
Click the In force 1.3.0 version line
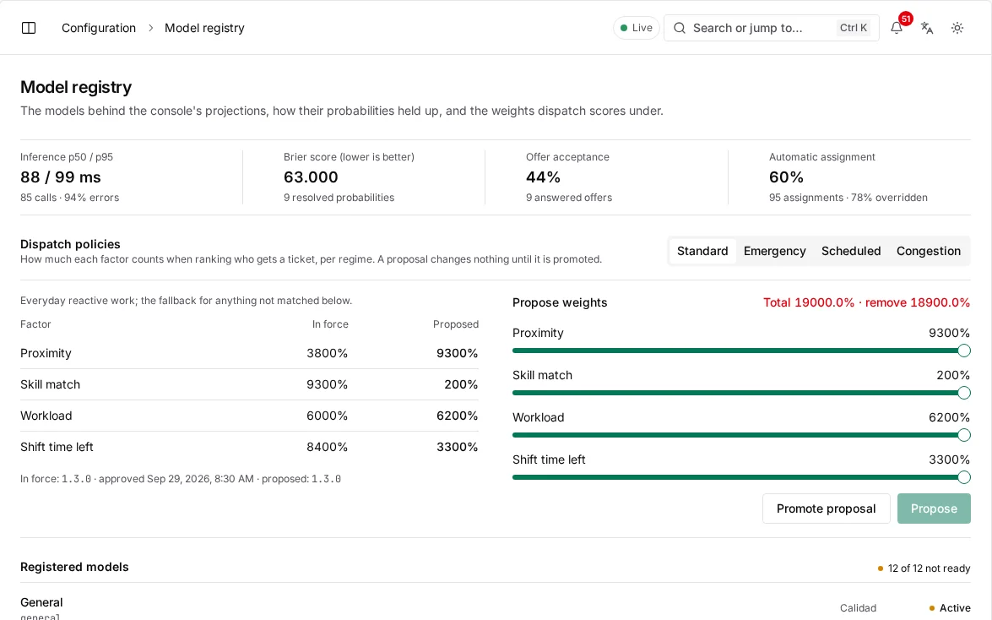(181, 479)
